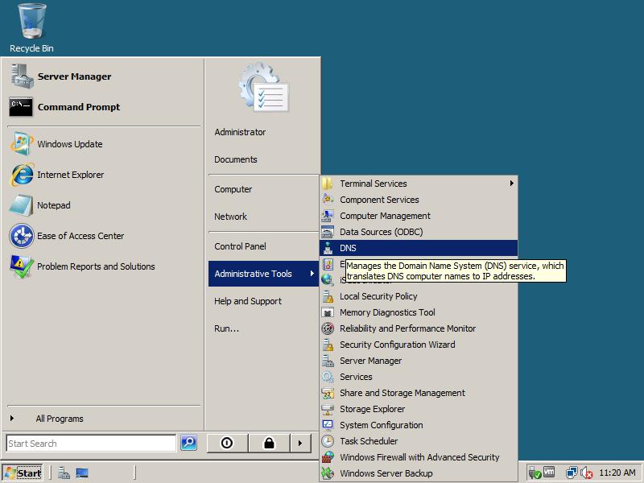
Task: Open shutdown options arrow menu
Action: point(300,444)
